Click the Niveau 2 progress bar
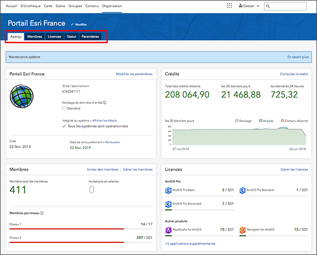The width and height of the screenshot is (317, 255). pyautogui.click(x=81, y=242)
